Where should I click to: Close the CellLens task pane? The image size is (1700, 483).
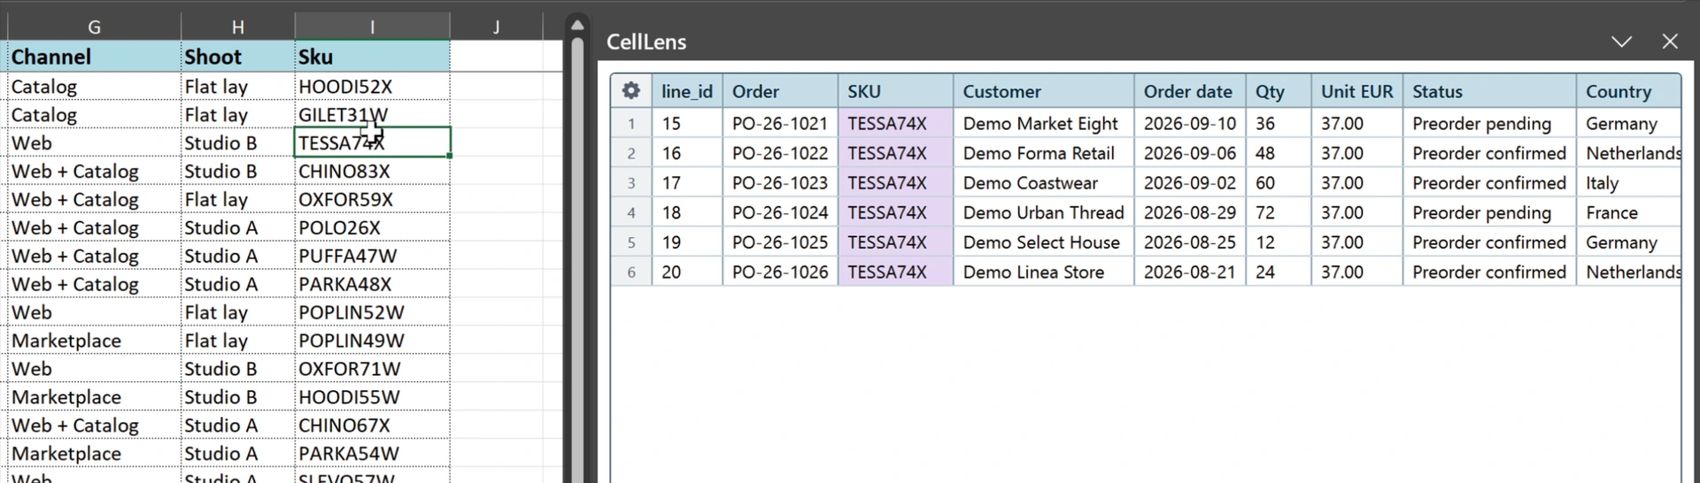[x=1670, y=42]
